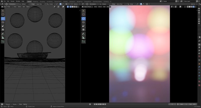This screenshot has height=108, width=201.
Task: Switch to the Modeling workspace tab
Action: 35,1
